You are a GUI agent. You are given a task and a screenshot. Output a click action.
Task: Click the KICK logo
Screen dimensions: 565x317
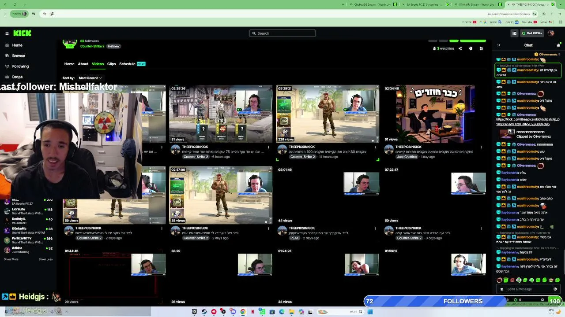22,33
